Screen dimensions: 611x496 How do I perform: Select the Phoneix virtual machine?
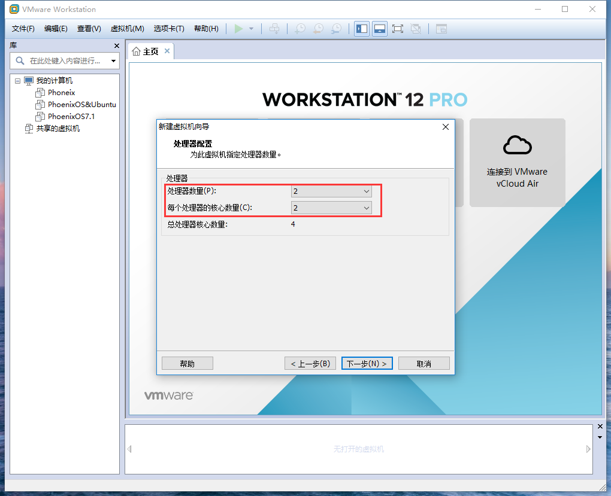tap(61, 93)
